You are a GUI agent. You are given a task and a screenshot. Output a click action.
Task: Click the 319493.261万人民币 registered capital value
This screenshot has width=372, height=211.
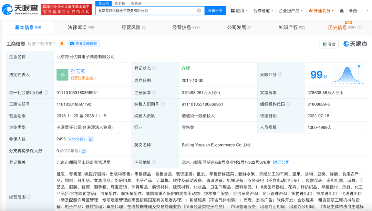pos(201,92)
